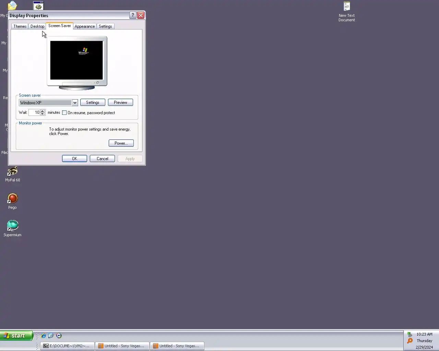439x351 pixels.
Task: Increase the wait minutes with up arrow
Action: 43,111
